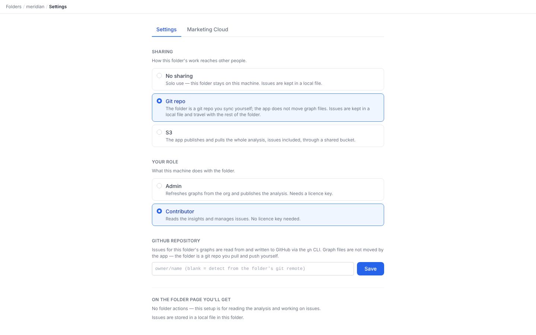536x335 pixels.
Task: Click the Your Role section heading
Action: pos(165,162)
